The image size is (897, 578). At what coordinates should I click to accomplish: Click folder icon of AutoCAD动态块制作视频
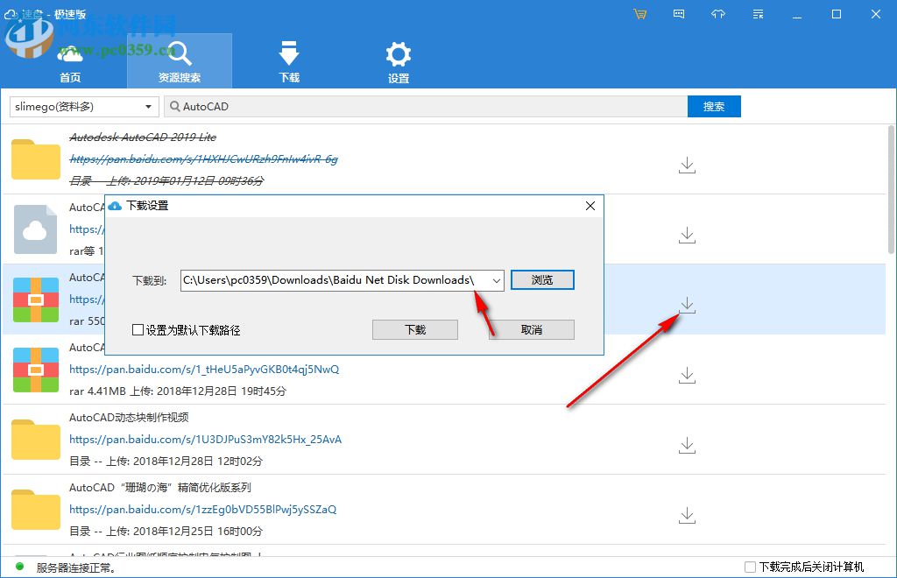click(35, 440)
